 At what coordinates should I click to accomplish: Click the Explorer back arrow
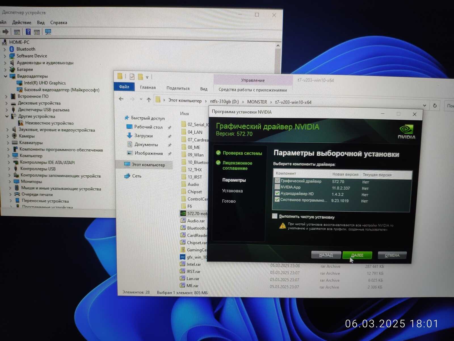coord(121,99)
